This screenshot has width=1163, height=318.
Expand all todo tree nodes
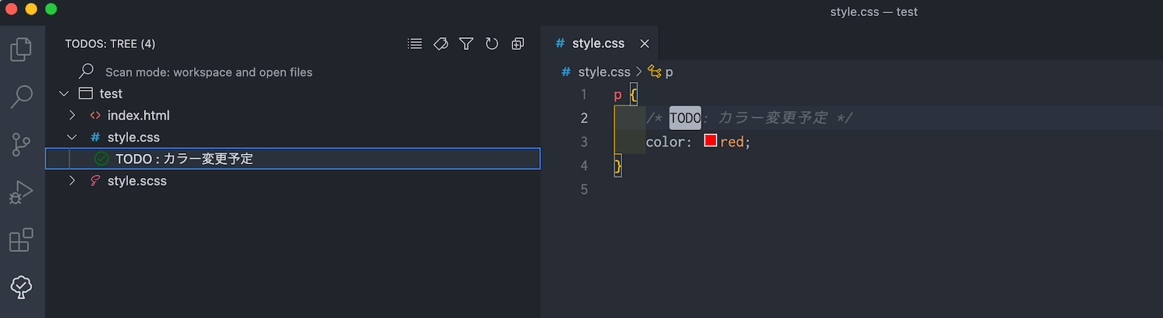pos(518,44)
